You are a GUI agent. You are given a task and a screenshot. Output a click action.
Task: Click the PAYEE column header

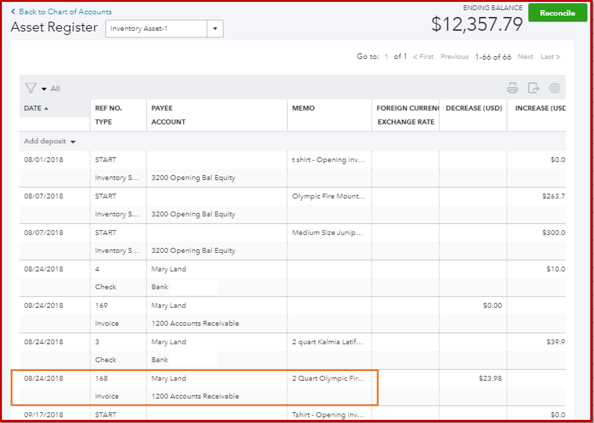click(x=161, y=108)
